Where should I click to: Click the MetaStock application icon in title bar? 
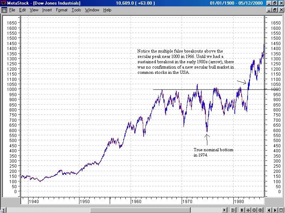coord(3,3)
